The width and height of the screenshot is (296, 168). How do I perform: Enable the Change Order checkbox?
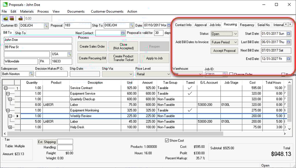[231, 73]
